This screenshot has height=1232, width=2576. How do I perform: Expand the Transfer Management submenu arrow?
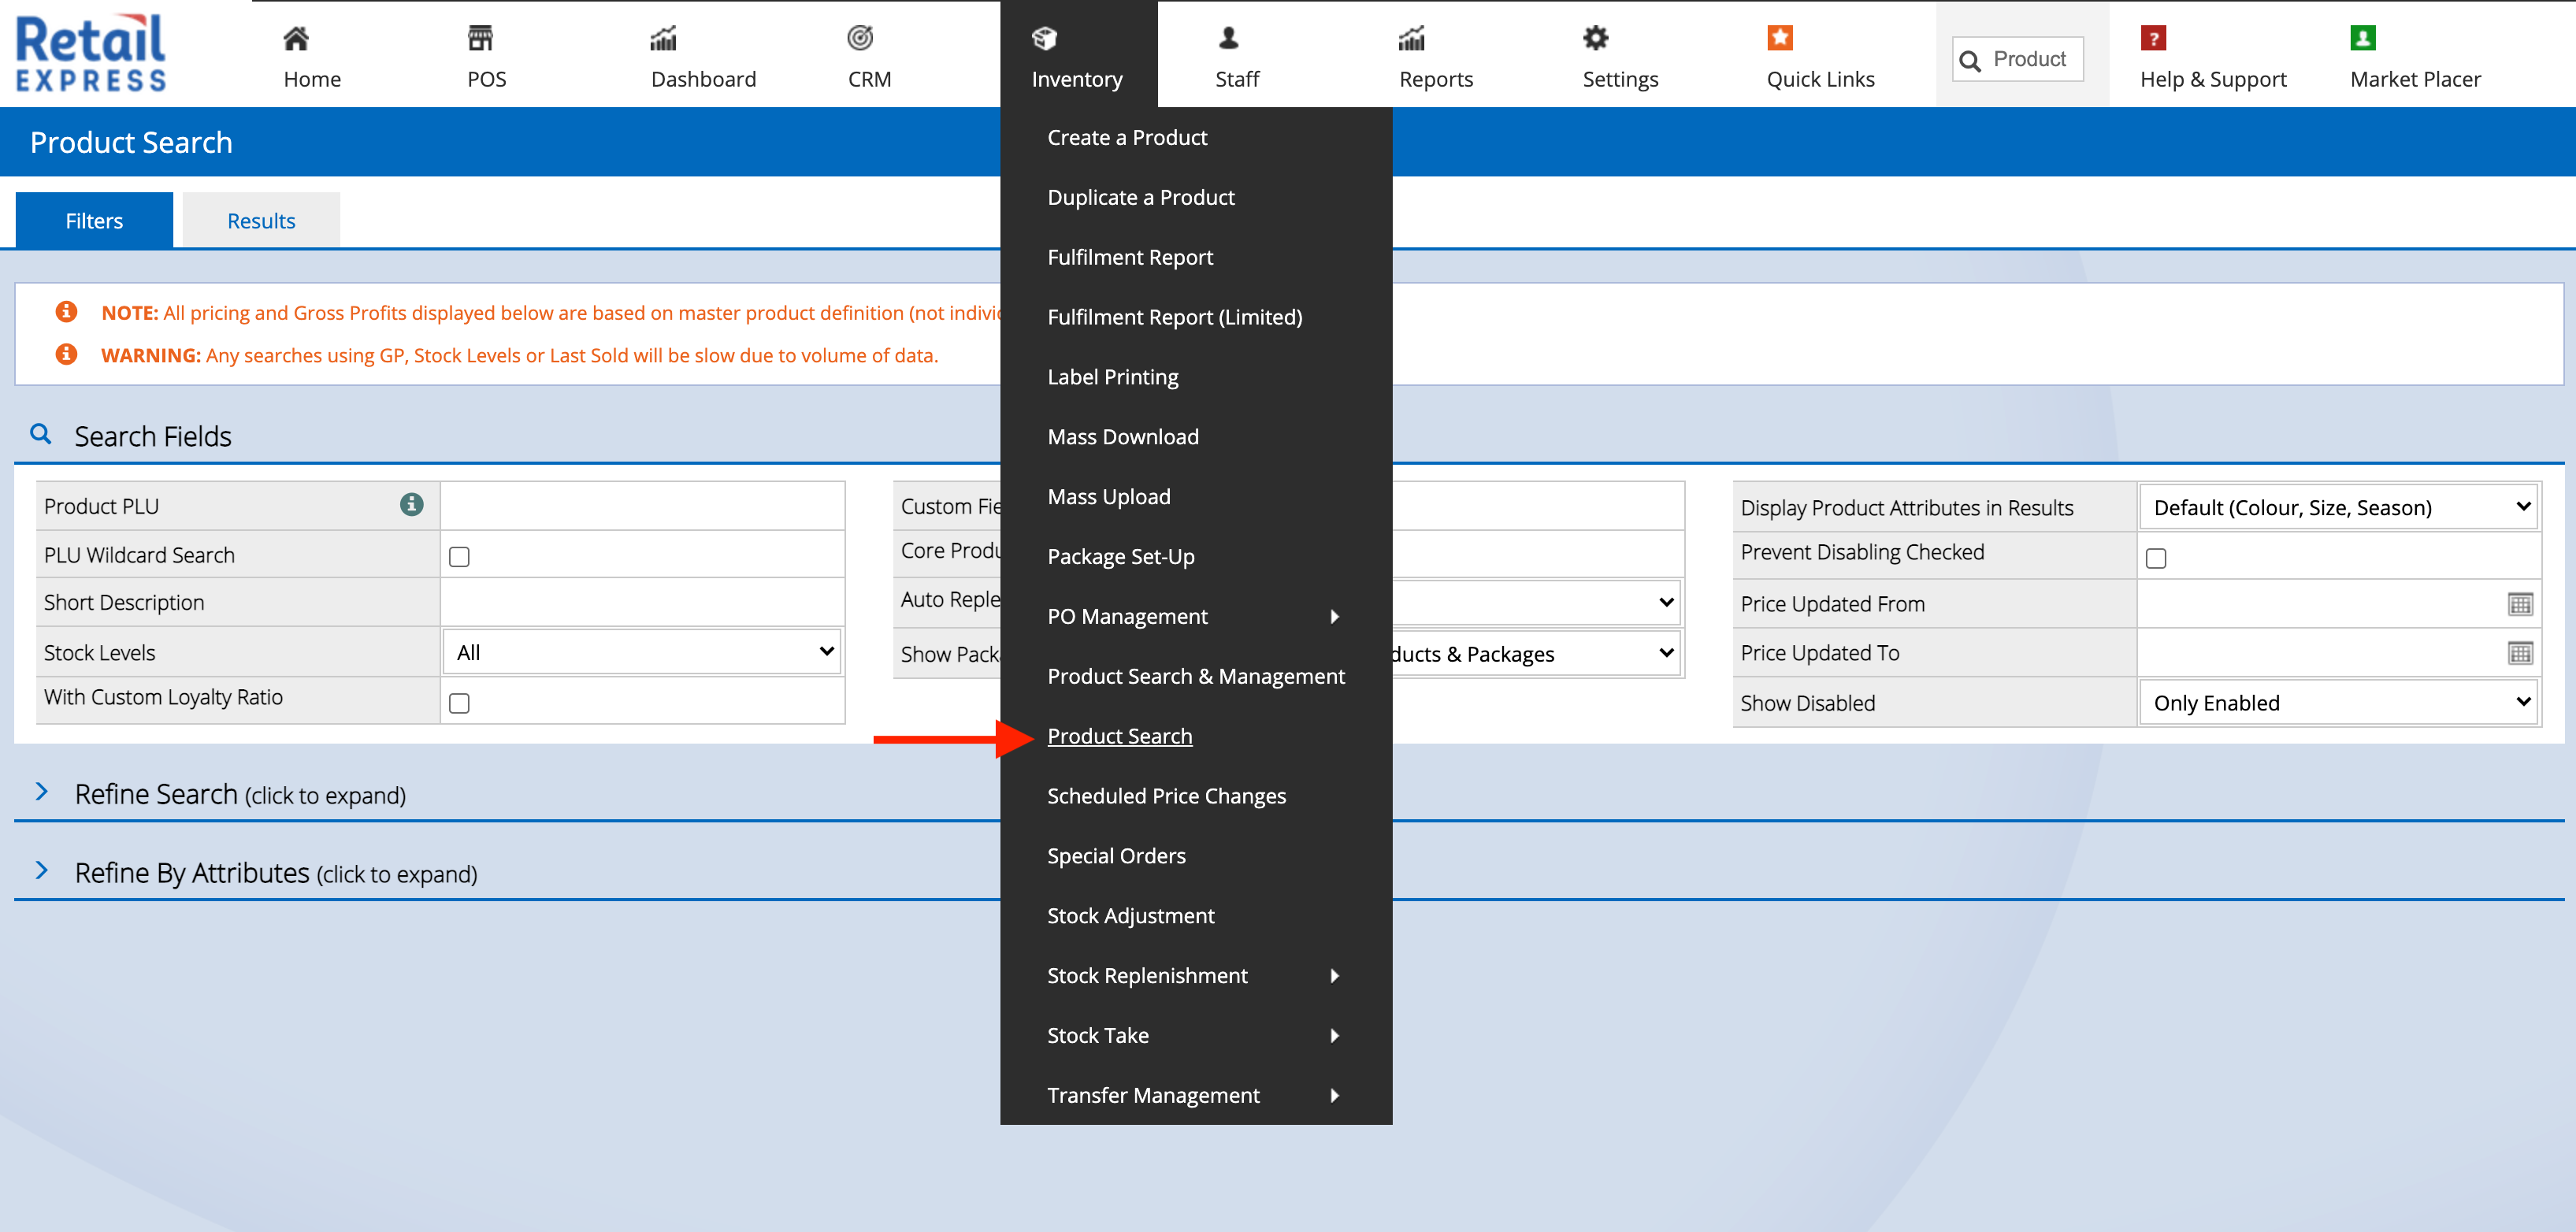pyautogui.click(x=1335, y=1095)
